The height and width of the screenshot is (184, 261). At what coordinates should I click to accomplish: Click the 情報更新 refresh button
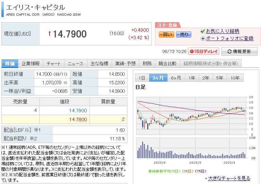pos(239,52)
